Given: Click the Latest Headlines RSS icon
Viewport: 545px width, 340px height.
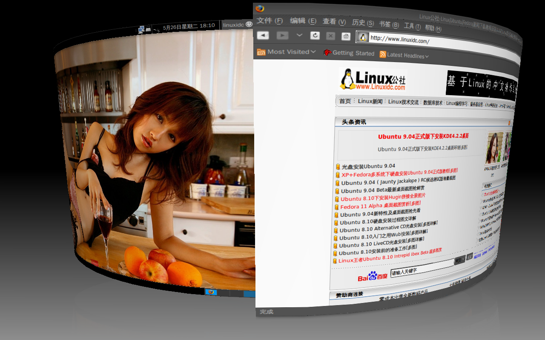Looking at the screenshot, I should click(383, 54).
